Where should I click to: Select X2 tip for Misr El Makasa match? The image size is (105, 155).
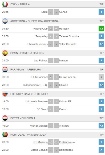tap(101, 126)
